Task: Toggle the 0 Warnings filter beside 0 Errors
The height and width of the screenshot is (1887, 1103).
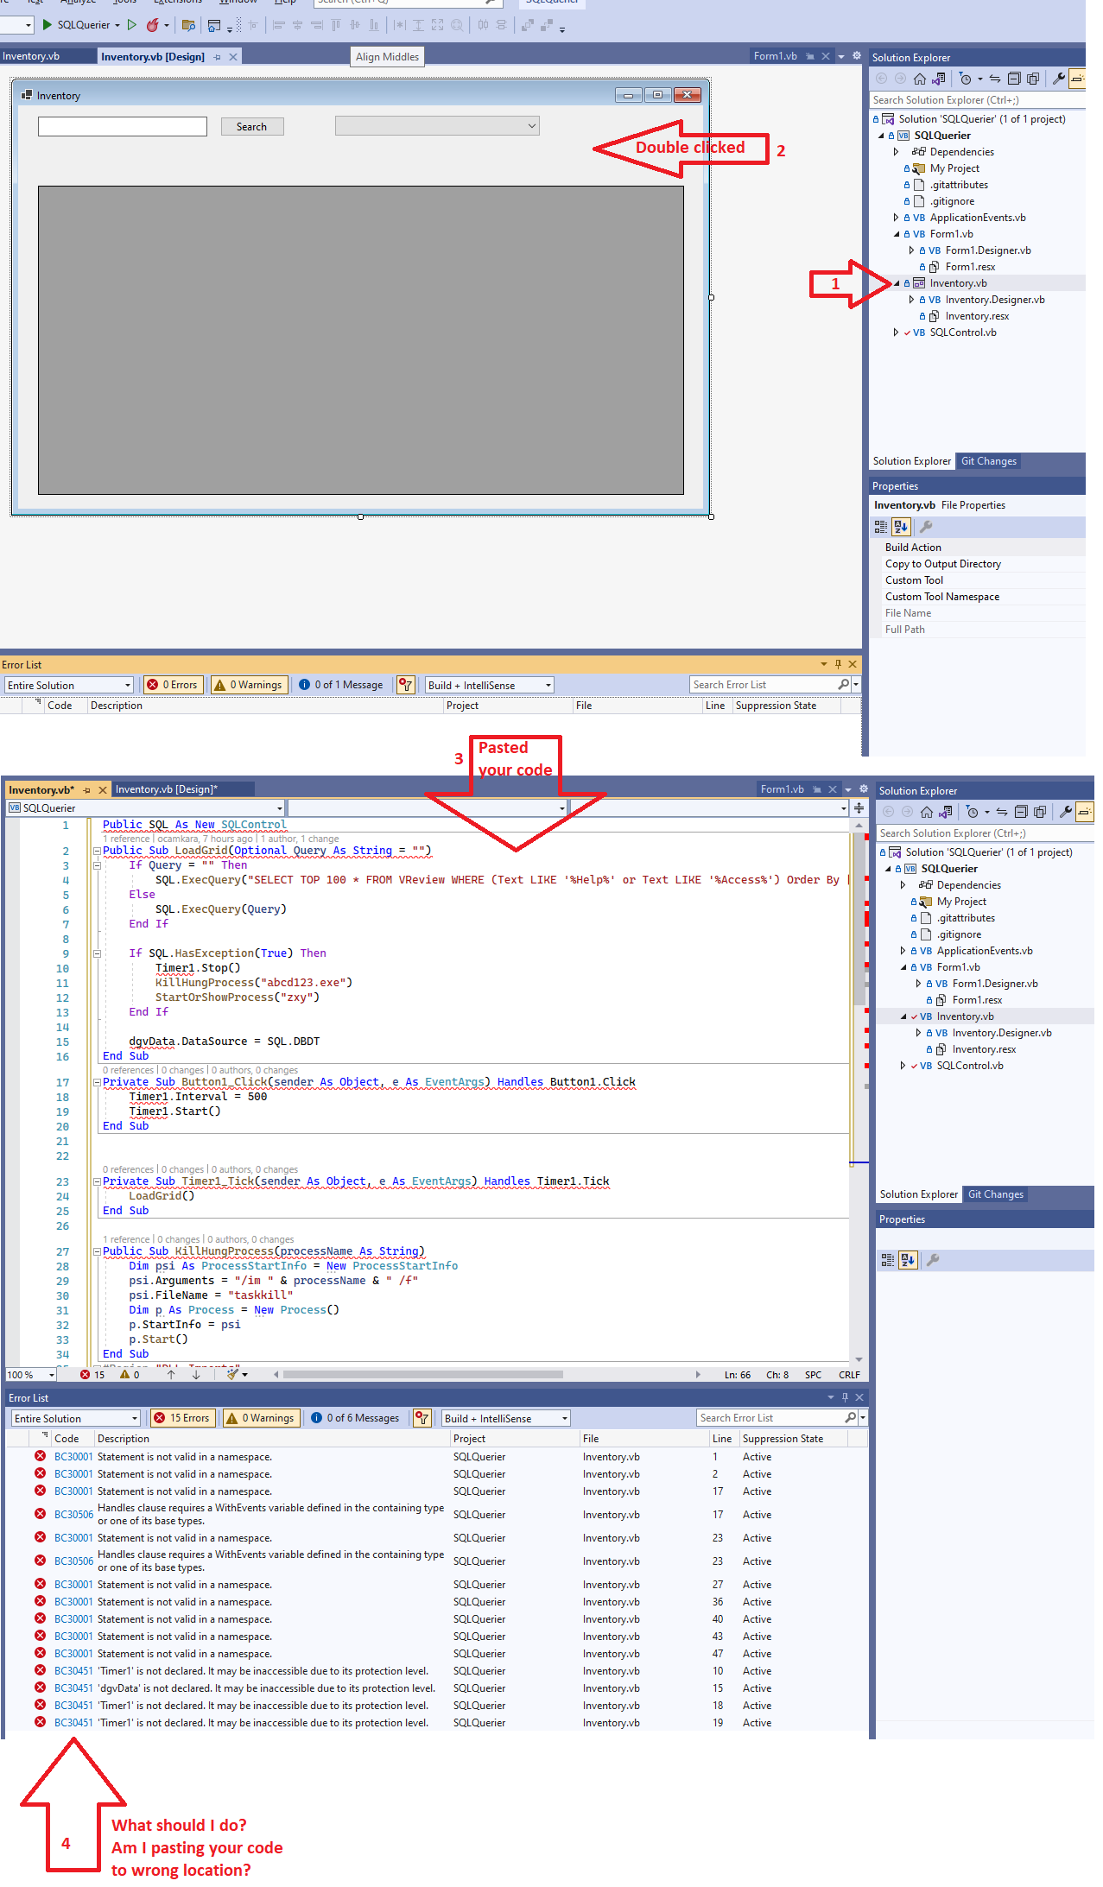Action: point(249,685)
